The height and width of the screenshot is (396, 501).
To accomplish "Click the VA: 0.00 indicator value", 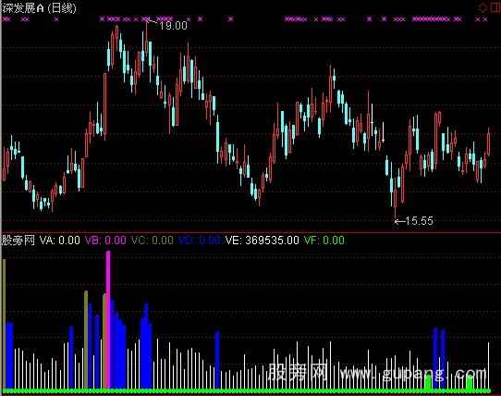I will coord(60,241).
